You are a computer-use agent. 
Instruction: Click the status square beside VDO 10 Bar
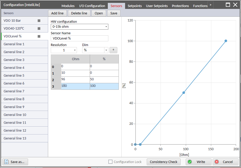(x=39, y=21)
